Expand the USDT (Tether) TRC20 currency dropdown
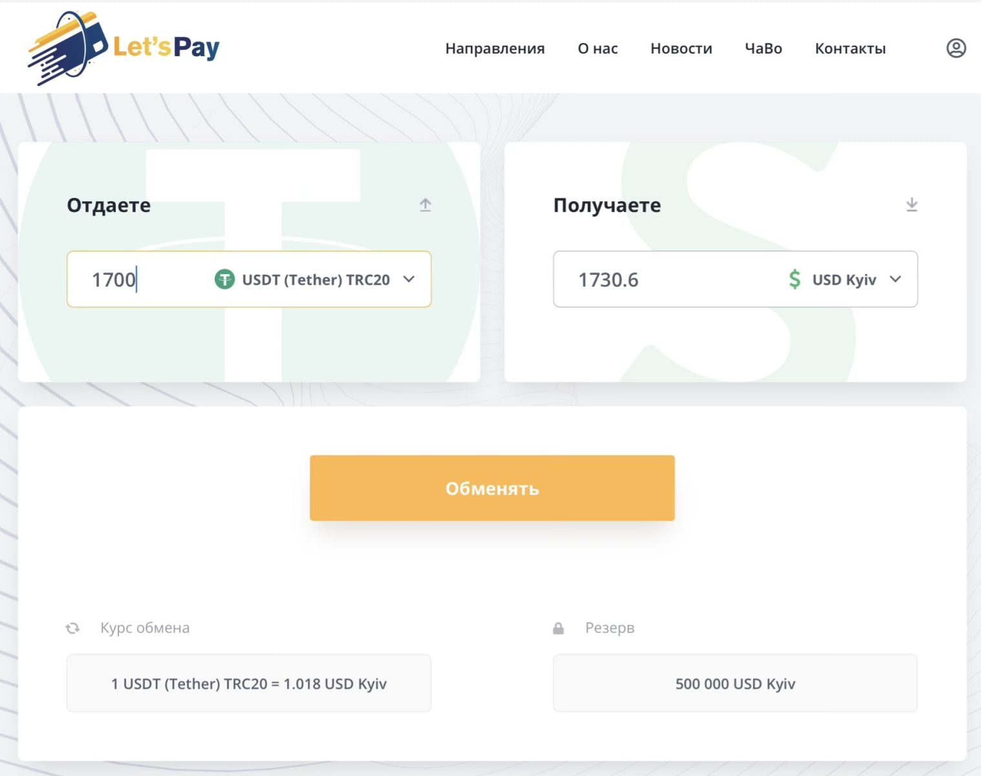The image size is (981, 776). 408,279
